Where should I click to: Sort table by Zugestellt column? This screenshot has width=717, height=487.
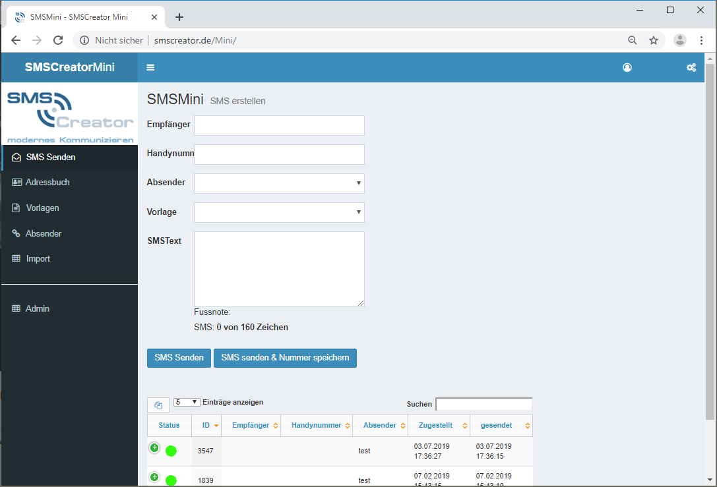point(439,425)
